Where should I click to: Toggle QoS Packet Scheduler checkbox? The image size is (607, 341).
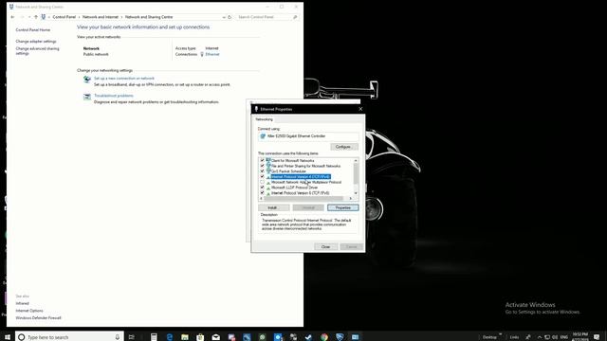pos(262,171)
